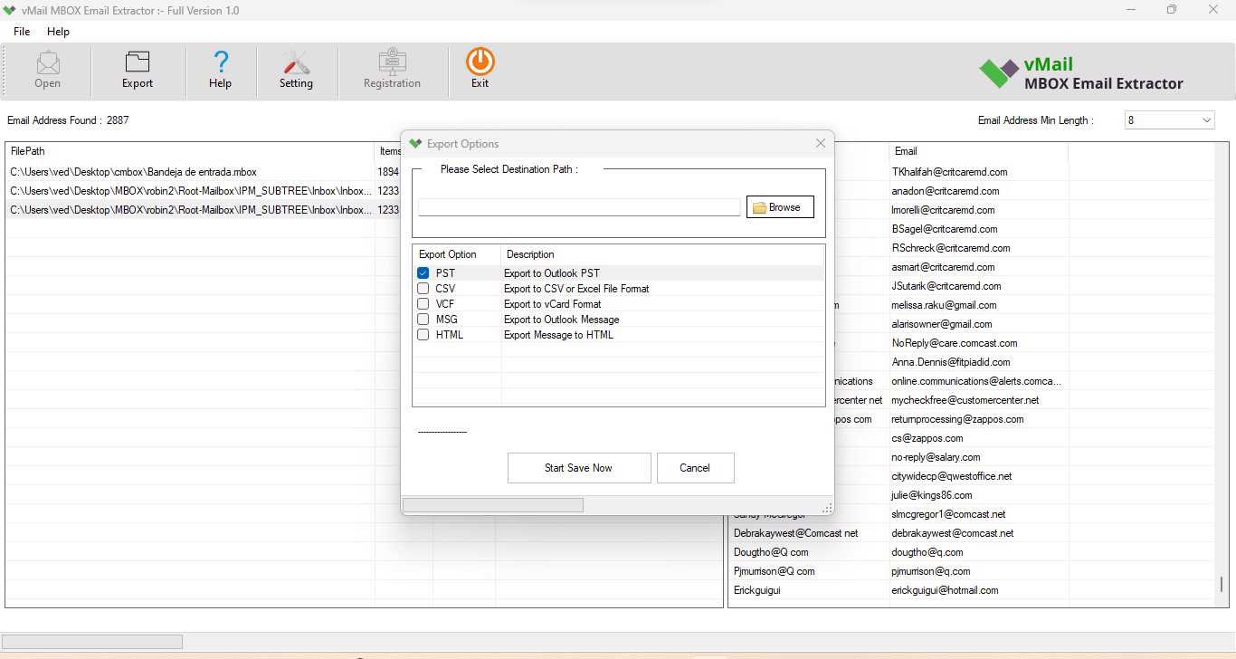
Task: Click the orange Exit power icon
Action: 480,69
